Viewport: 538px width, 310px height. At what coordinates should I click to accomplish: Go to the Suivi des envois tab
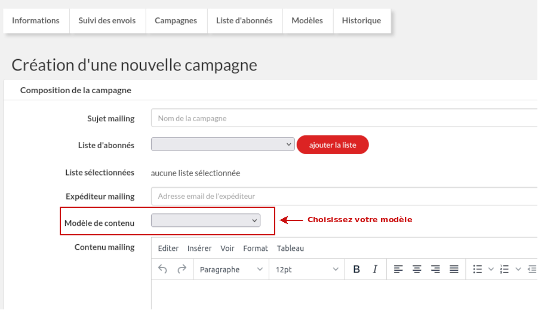107,20
